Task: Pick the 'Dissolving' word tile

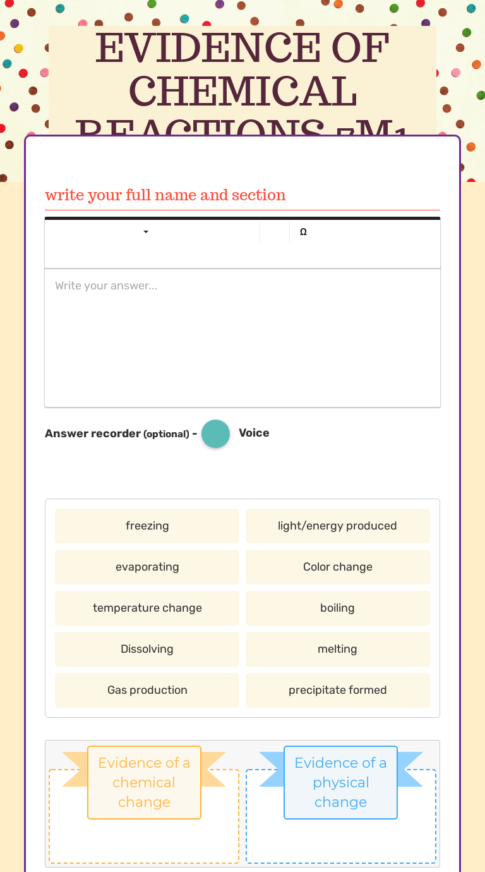Action: click(x=147, y=649)
